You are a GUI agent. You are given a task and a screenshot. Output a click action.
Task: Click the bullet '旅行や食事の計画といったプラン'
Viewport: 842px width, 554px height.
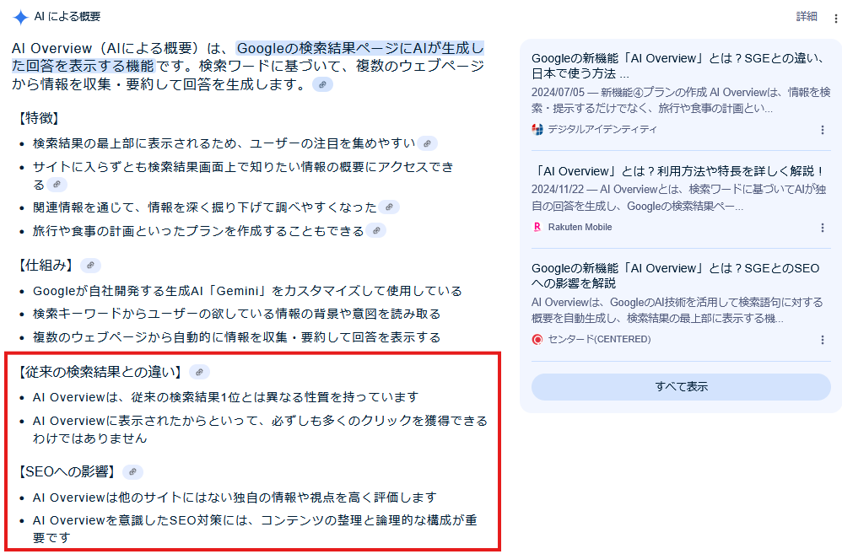tap(198, 230)
